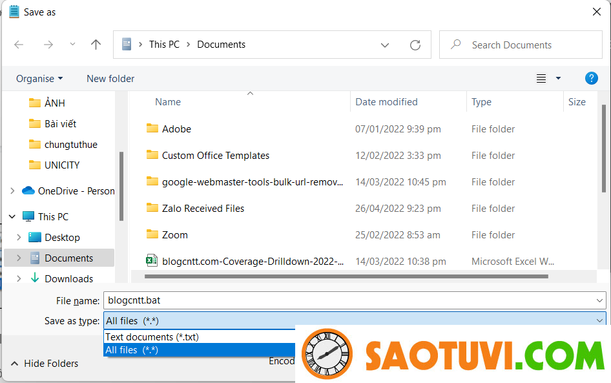Open the Organise menu
Image resolution: width=611 pixels, height=383 pixels.
point(39,79)
